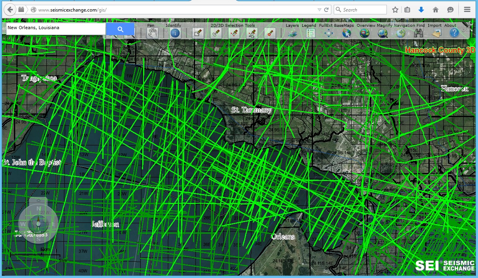Focus the location field showing New Orleans, Louisiana
The image size is (478, 278).
(56, 28)
